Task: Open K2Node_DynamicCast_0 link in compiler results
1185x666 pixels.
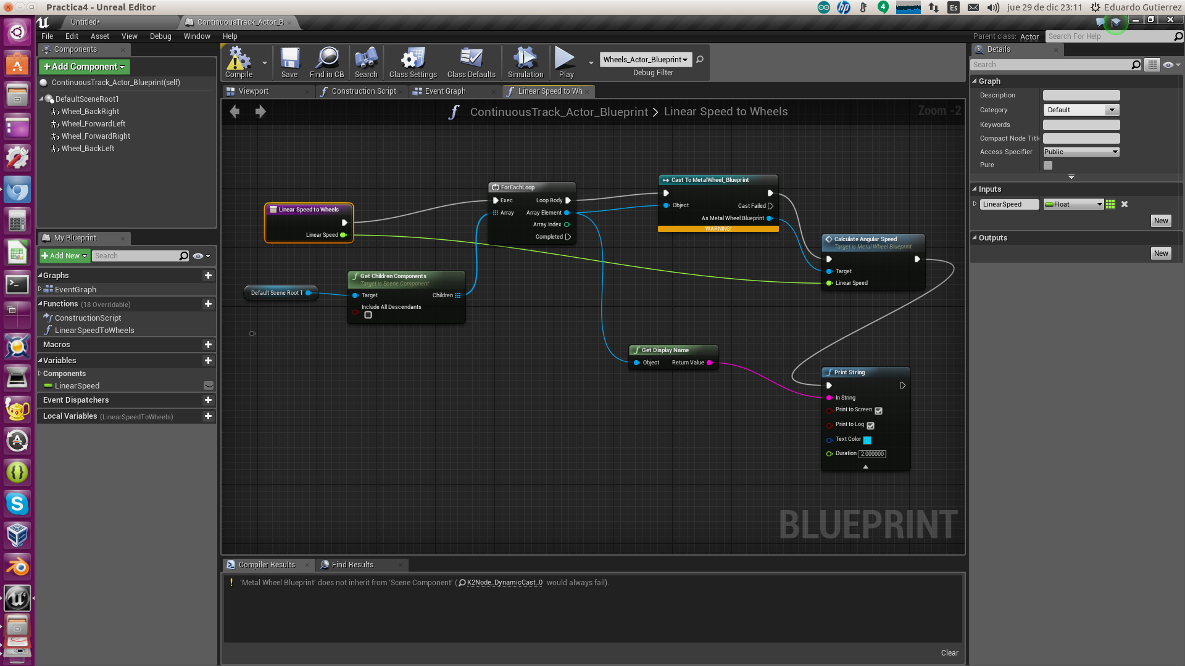Action: coord(504,583)
